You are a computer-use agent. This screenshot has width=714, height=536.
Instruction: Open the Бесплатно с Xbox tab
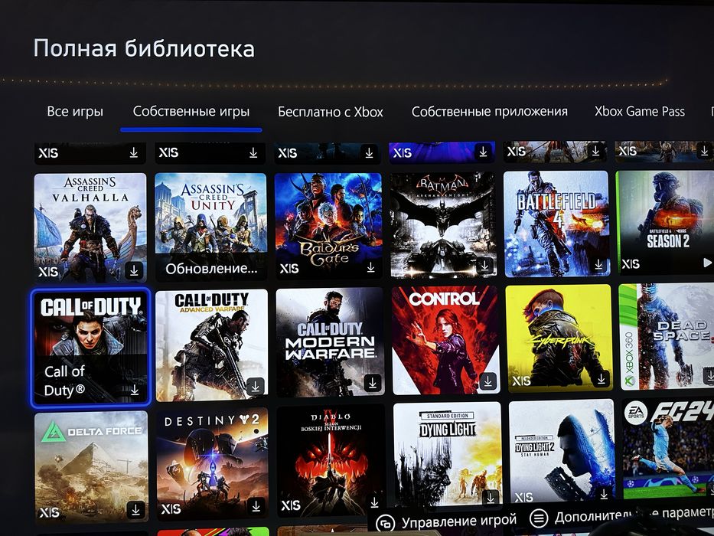tap(331, 112)
